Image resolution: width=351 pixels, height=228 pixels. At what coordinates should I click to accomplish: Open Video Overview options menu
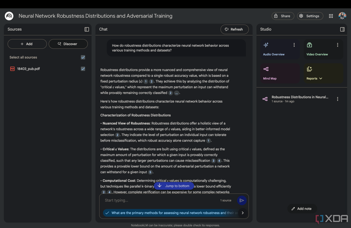(338, 45)
